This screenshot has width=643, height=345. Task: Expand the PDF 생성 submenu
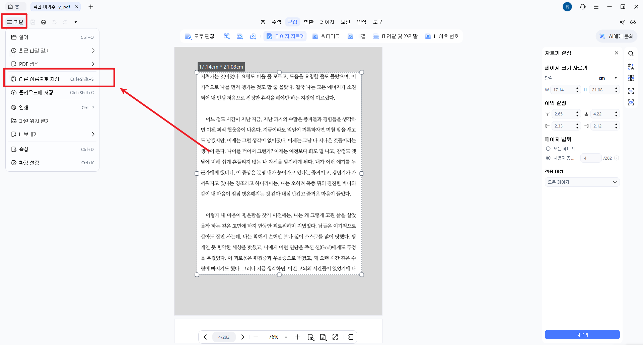[x=53, y=64]
